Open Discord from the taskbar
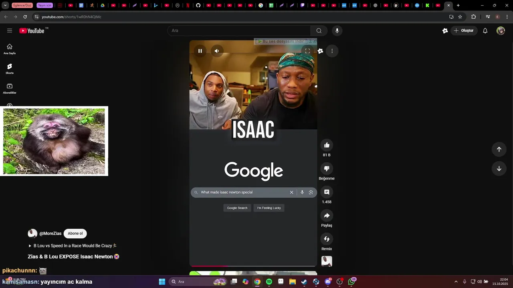Image resolution: width=513 pixels, height=288 pixels. 328,282
